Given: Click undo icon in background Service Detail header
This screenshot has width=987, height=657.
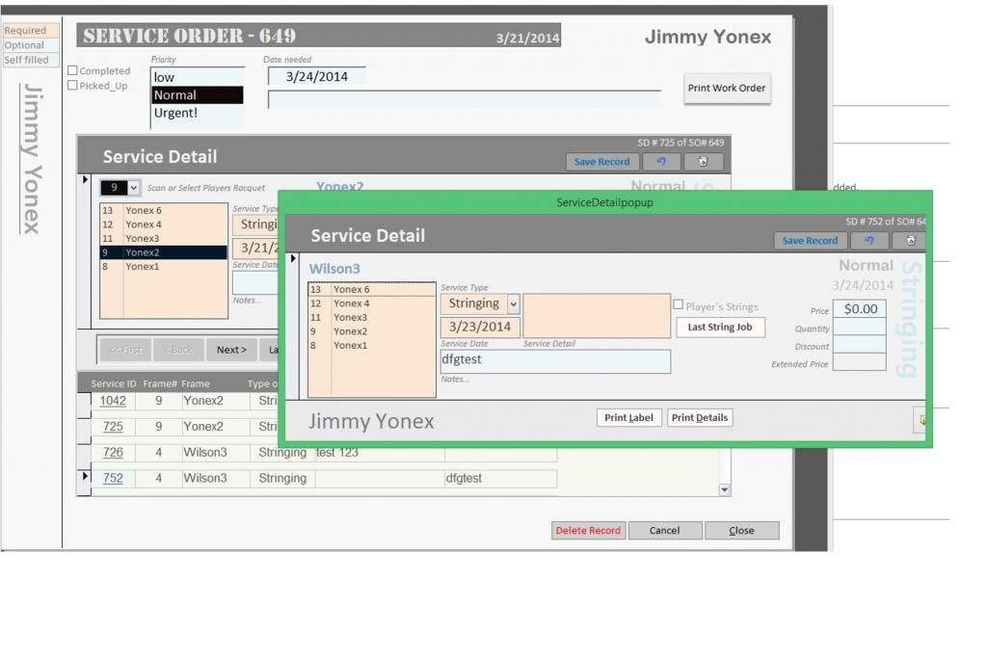Looking at the screenshot, I should [x=661, y=162].
